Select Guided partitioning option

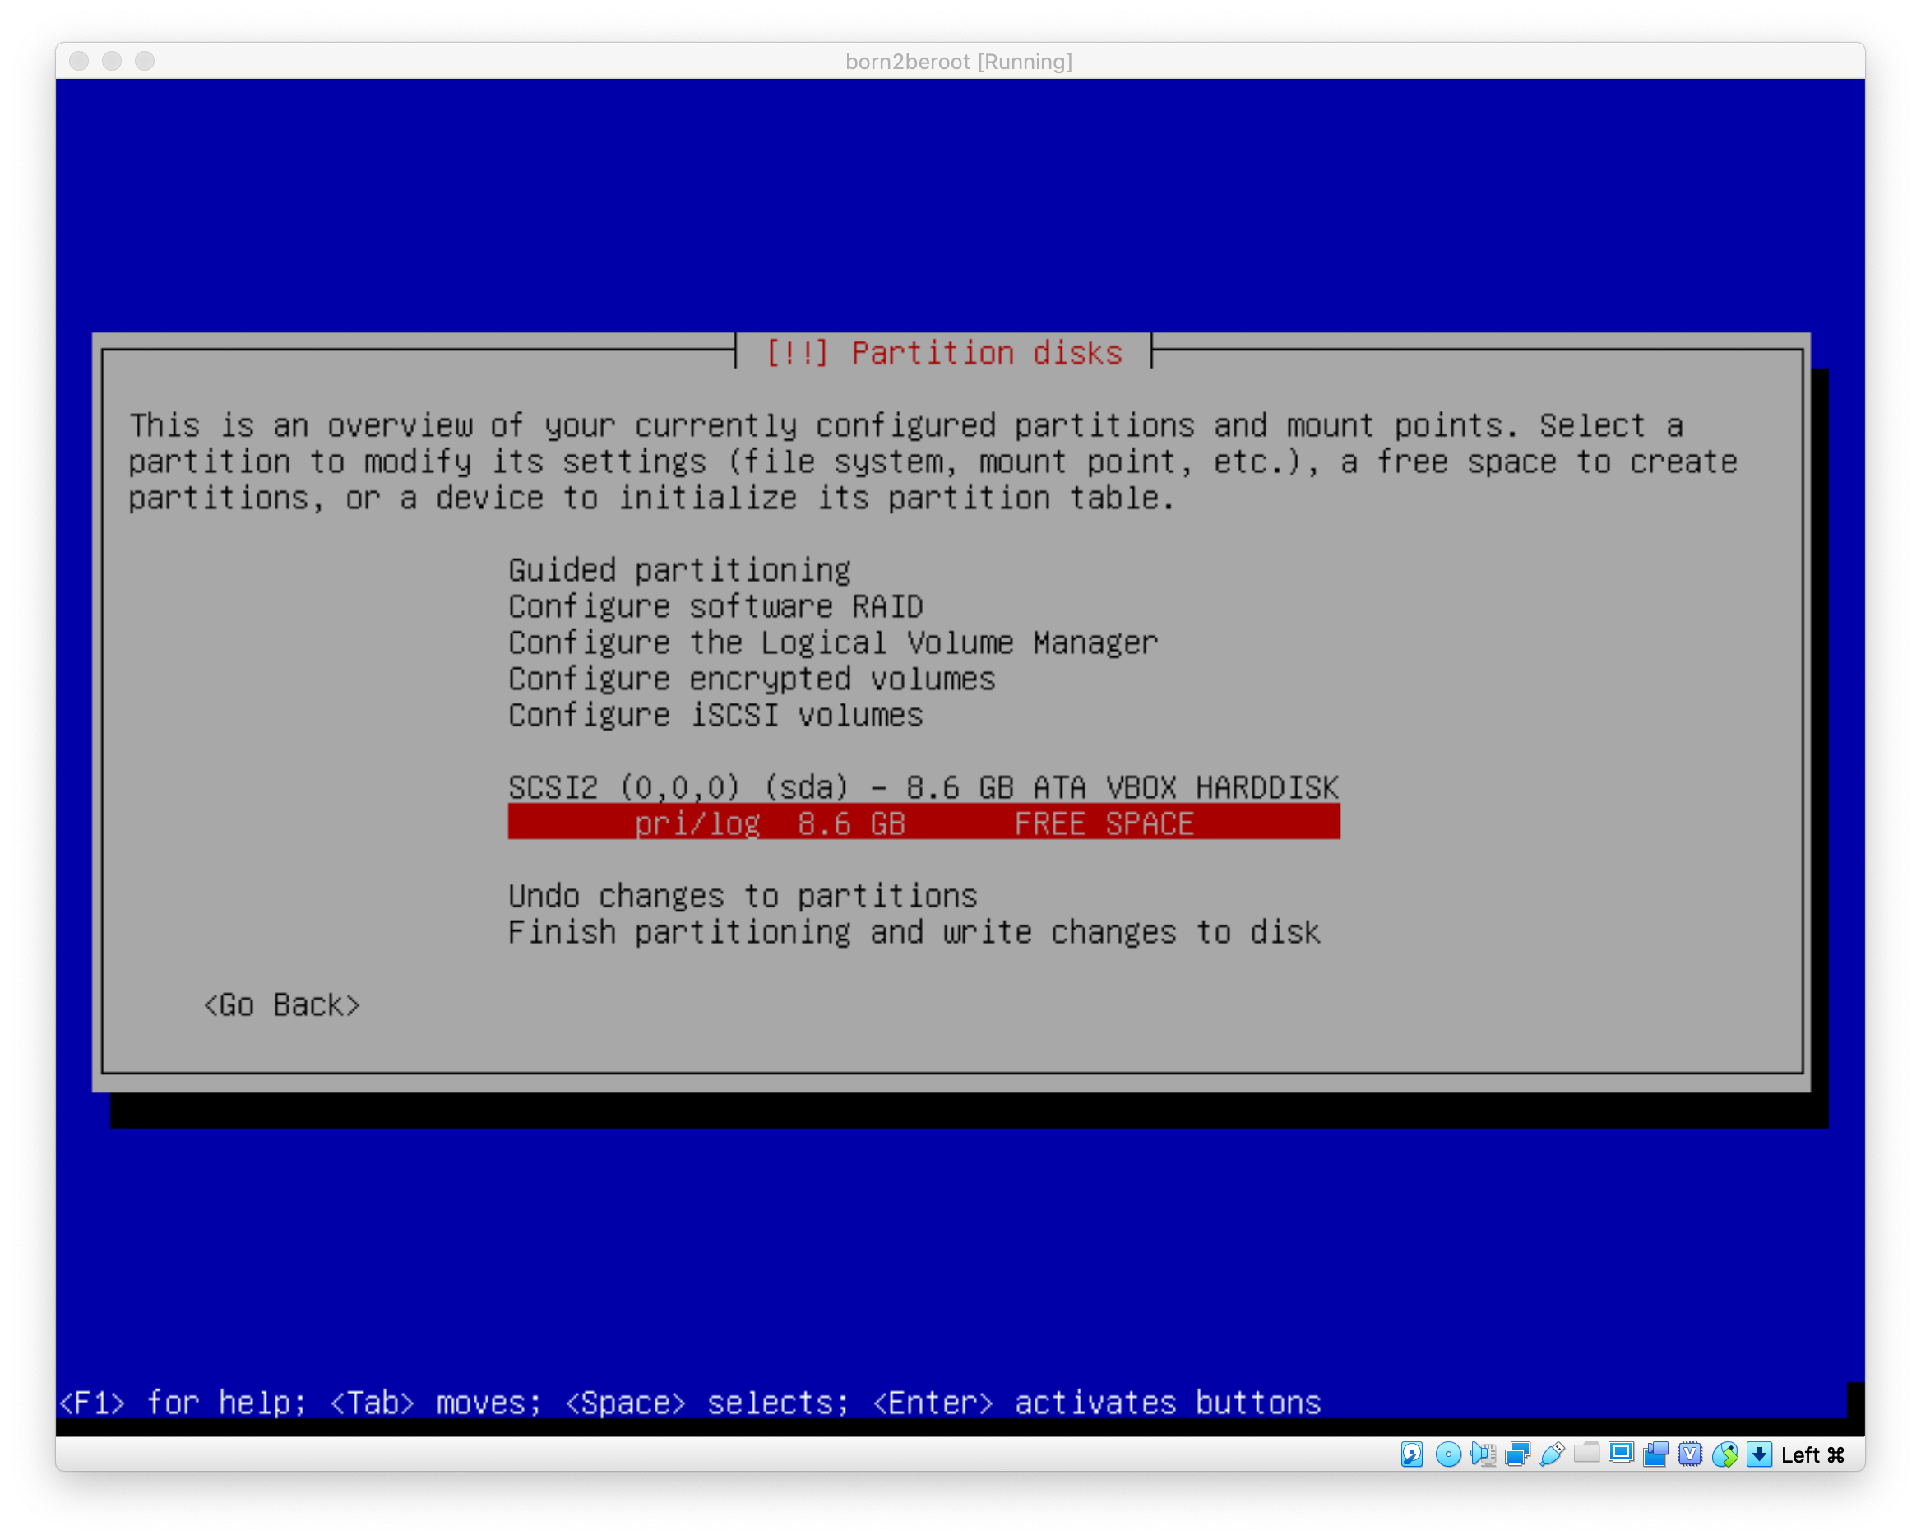pyautogui.click(x=679, y=569)
